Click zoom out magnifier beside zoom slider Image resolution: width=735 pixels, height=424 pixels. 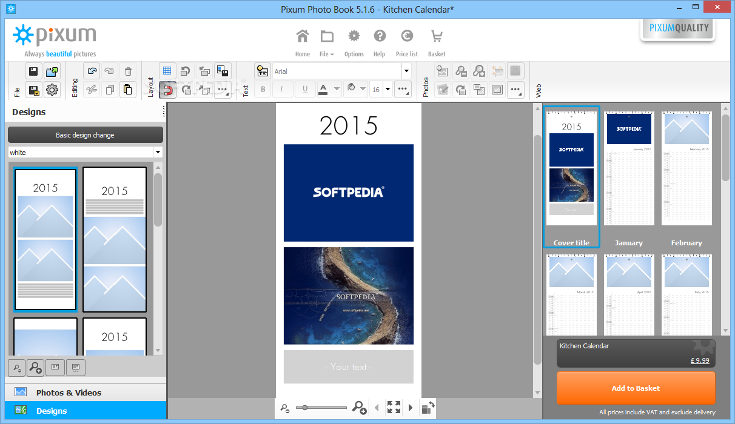(285, 408)
